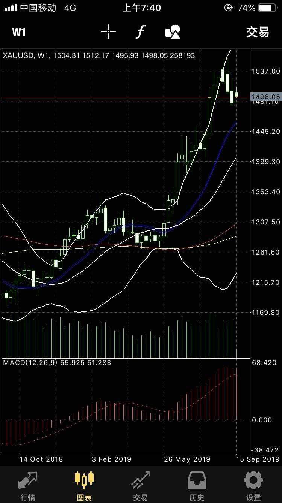Tap the 1353.40 price scale label
Viewport: 282px width, 503px height.
[x=266, y=192]
